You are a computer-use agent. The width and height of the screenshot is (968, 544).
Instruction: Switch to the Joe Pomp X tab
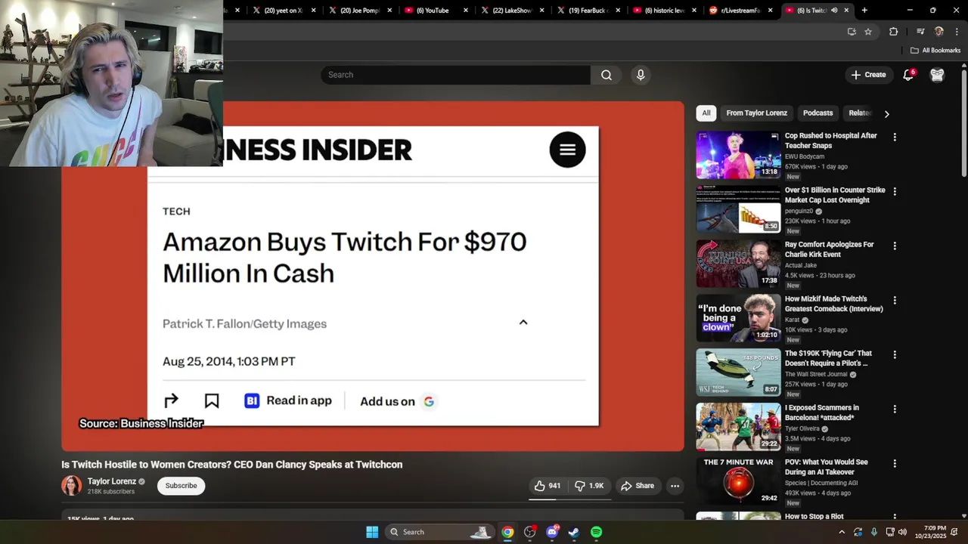[x=359, y=11]
